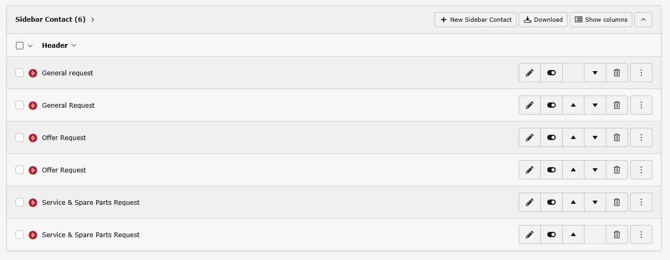Image resolution: width=670 pixels, height=260 pixels.
Task: Click the Sidebar Contact (6) table title
Action: click(x=50, y=20)
